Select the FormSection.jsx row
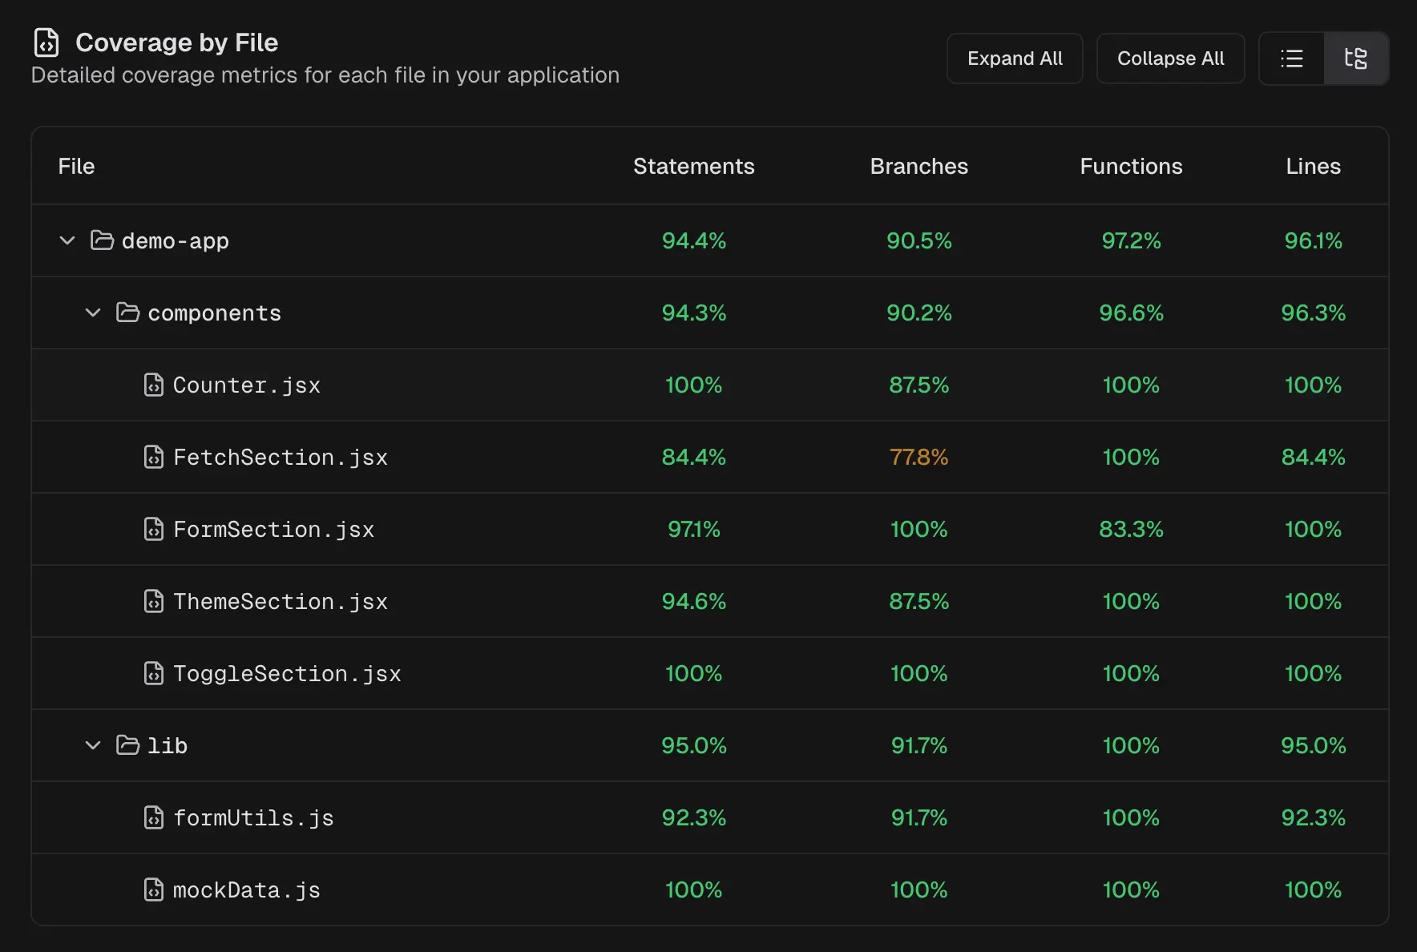Screen dimensions: 1417x952 click(x=273, y=529)
